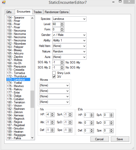Screen dimensions: 136x150
Task: Select '173 - Landorus' in the list
Action: point(18,80)
